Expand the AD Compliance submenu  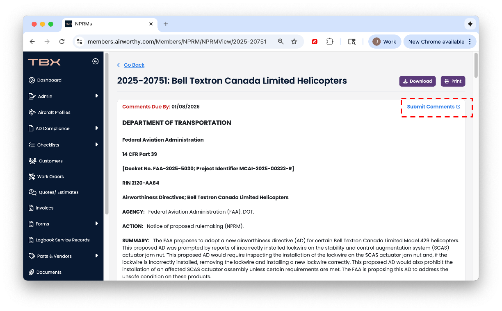pos(97,128)
